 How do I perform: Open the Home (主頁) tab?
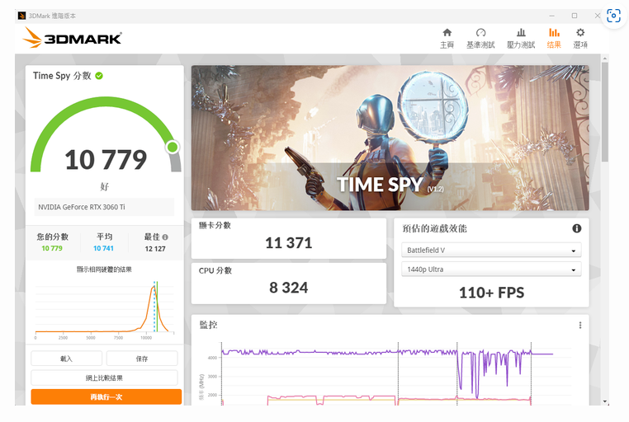pyautogui.click(x=447, y=39)
